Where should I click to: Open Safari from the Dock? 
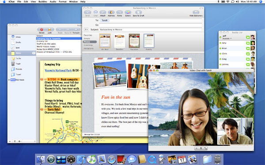[x=111, y=159]
